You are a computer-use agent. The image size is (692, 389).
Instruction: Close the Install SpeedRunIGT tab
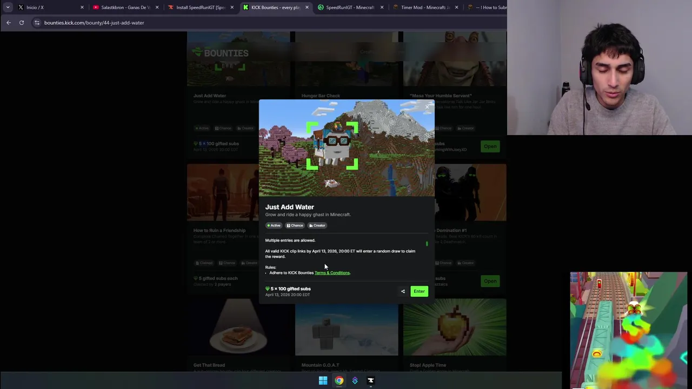232,8
